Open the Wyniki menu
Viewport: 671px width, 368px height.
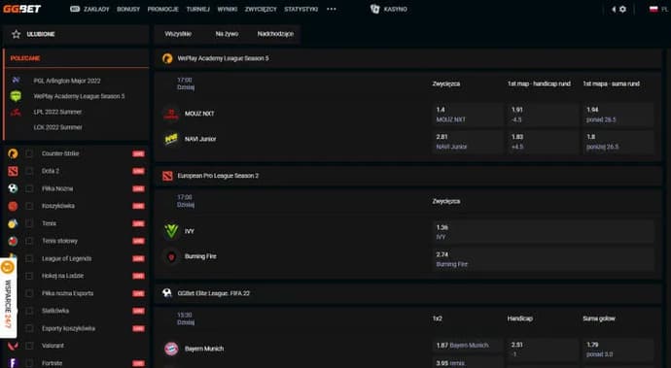coord(228,9)
